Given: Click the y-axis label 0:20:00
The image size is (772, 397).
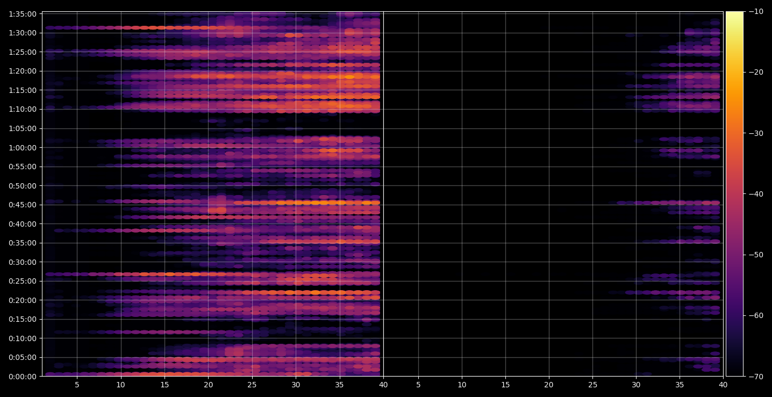Looking at the screenshot, I should pyautogui.click(x=23, y=300).
